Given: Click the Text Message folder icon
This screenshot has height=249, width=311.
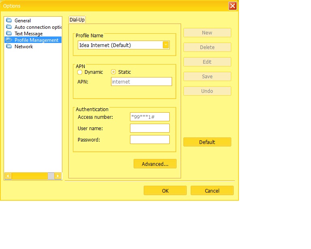Looking at the screenshot, I should pos(9,34).
